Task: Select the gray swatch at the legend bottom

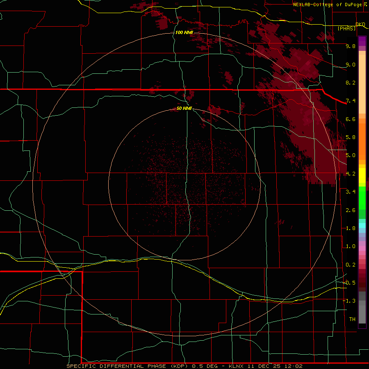Action: click(x=362, y=314)
